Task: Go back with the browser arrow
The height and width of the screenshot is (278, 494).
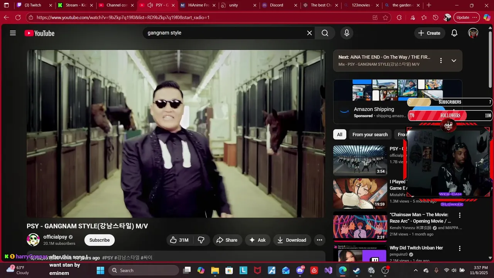Action: [x=6, y=17]
